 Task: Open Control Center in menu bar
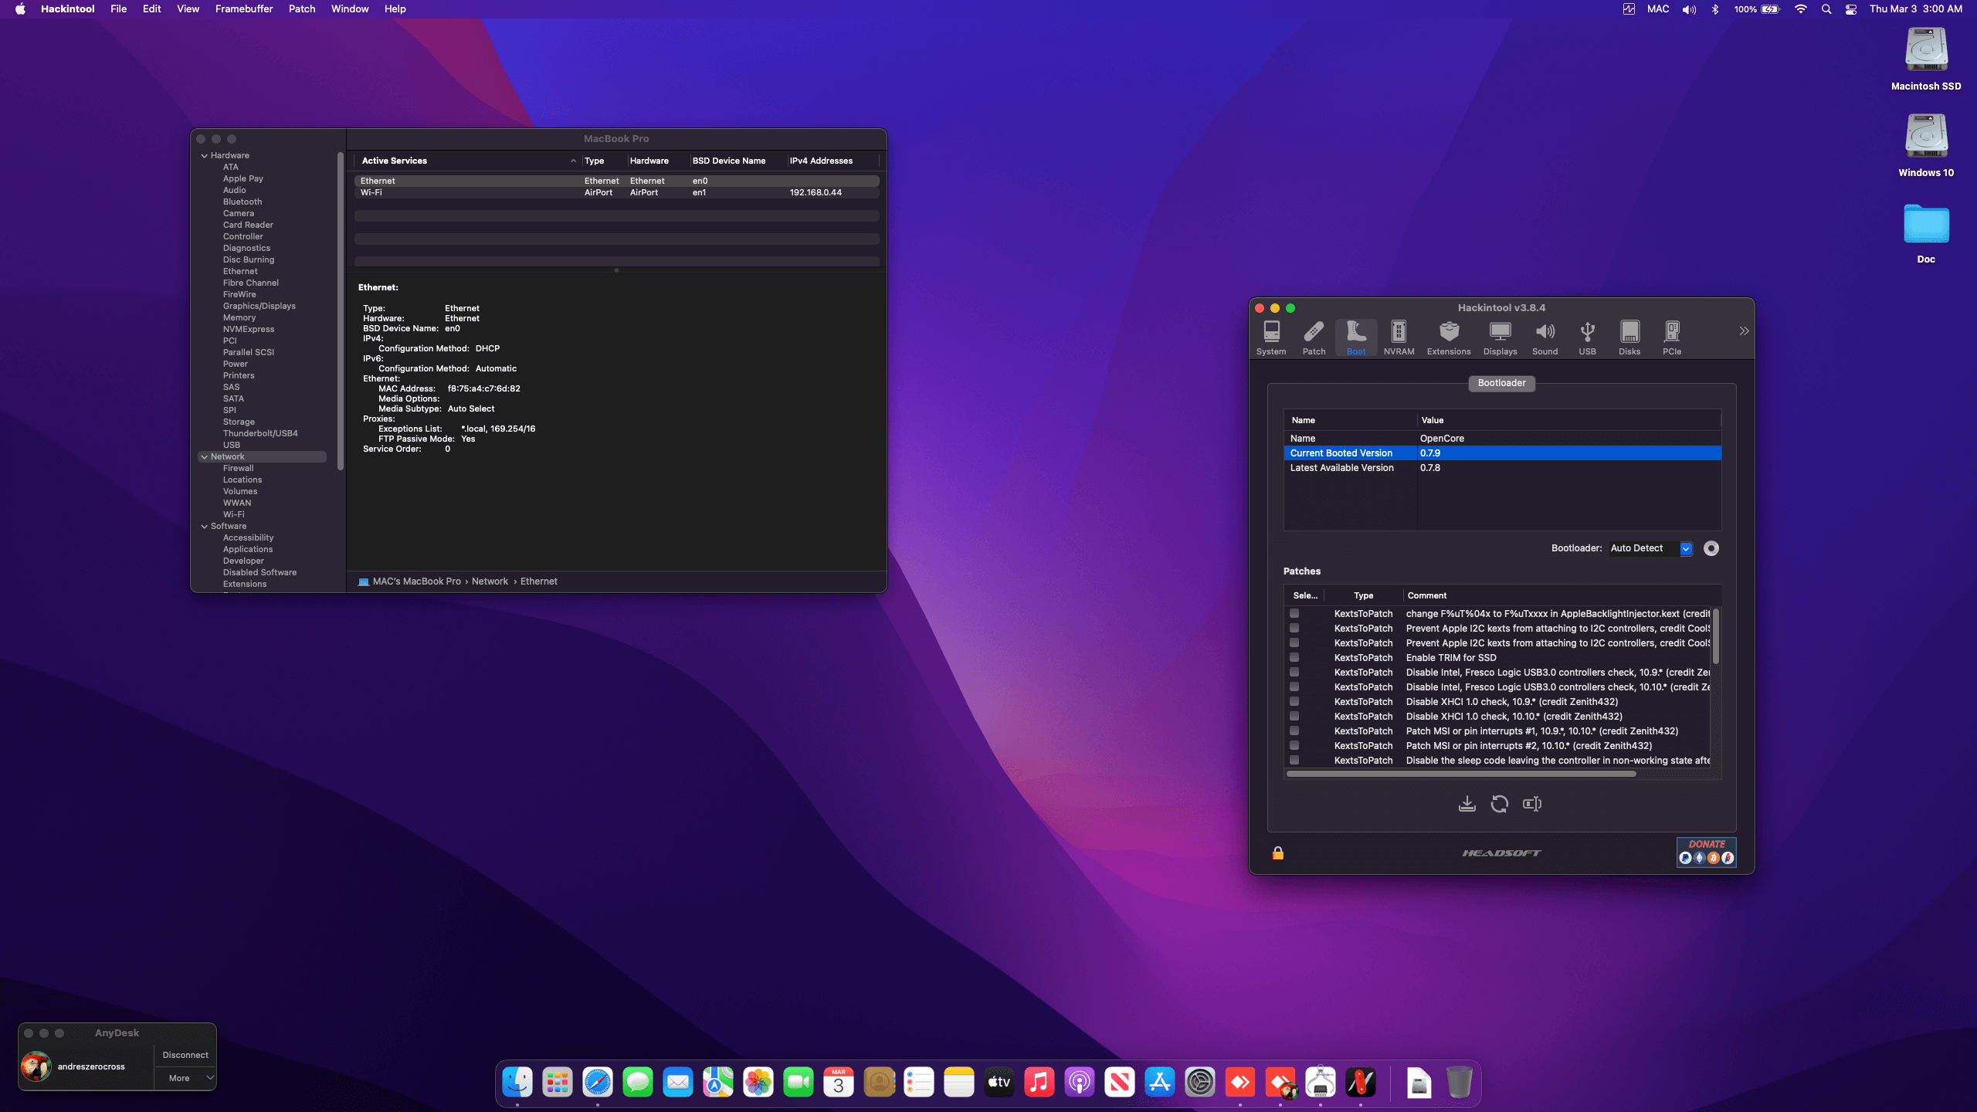[x=1851, y=9]
